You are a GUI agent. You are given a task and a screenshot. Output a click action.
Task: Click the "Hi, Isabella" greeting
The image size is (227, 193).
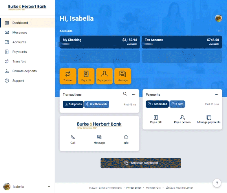point(77,18)
